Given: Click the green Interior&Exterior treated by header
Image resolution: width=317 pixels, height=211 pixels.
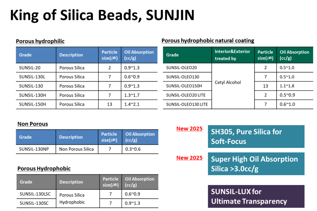Looking at the screenshot, I should (x=233, y=55).
